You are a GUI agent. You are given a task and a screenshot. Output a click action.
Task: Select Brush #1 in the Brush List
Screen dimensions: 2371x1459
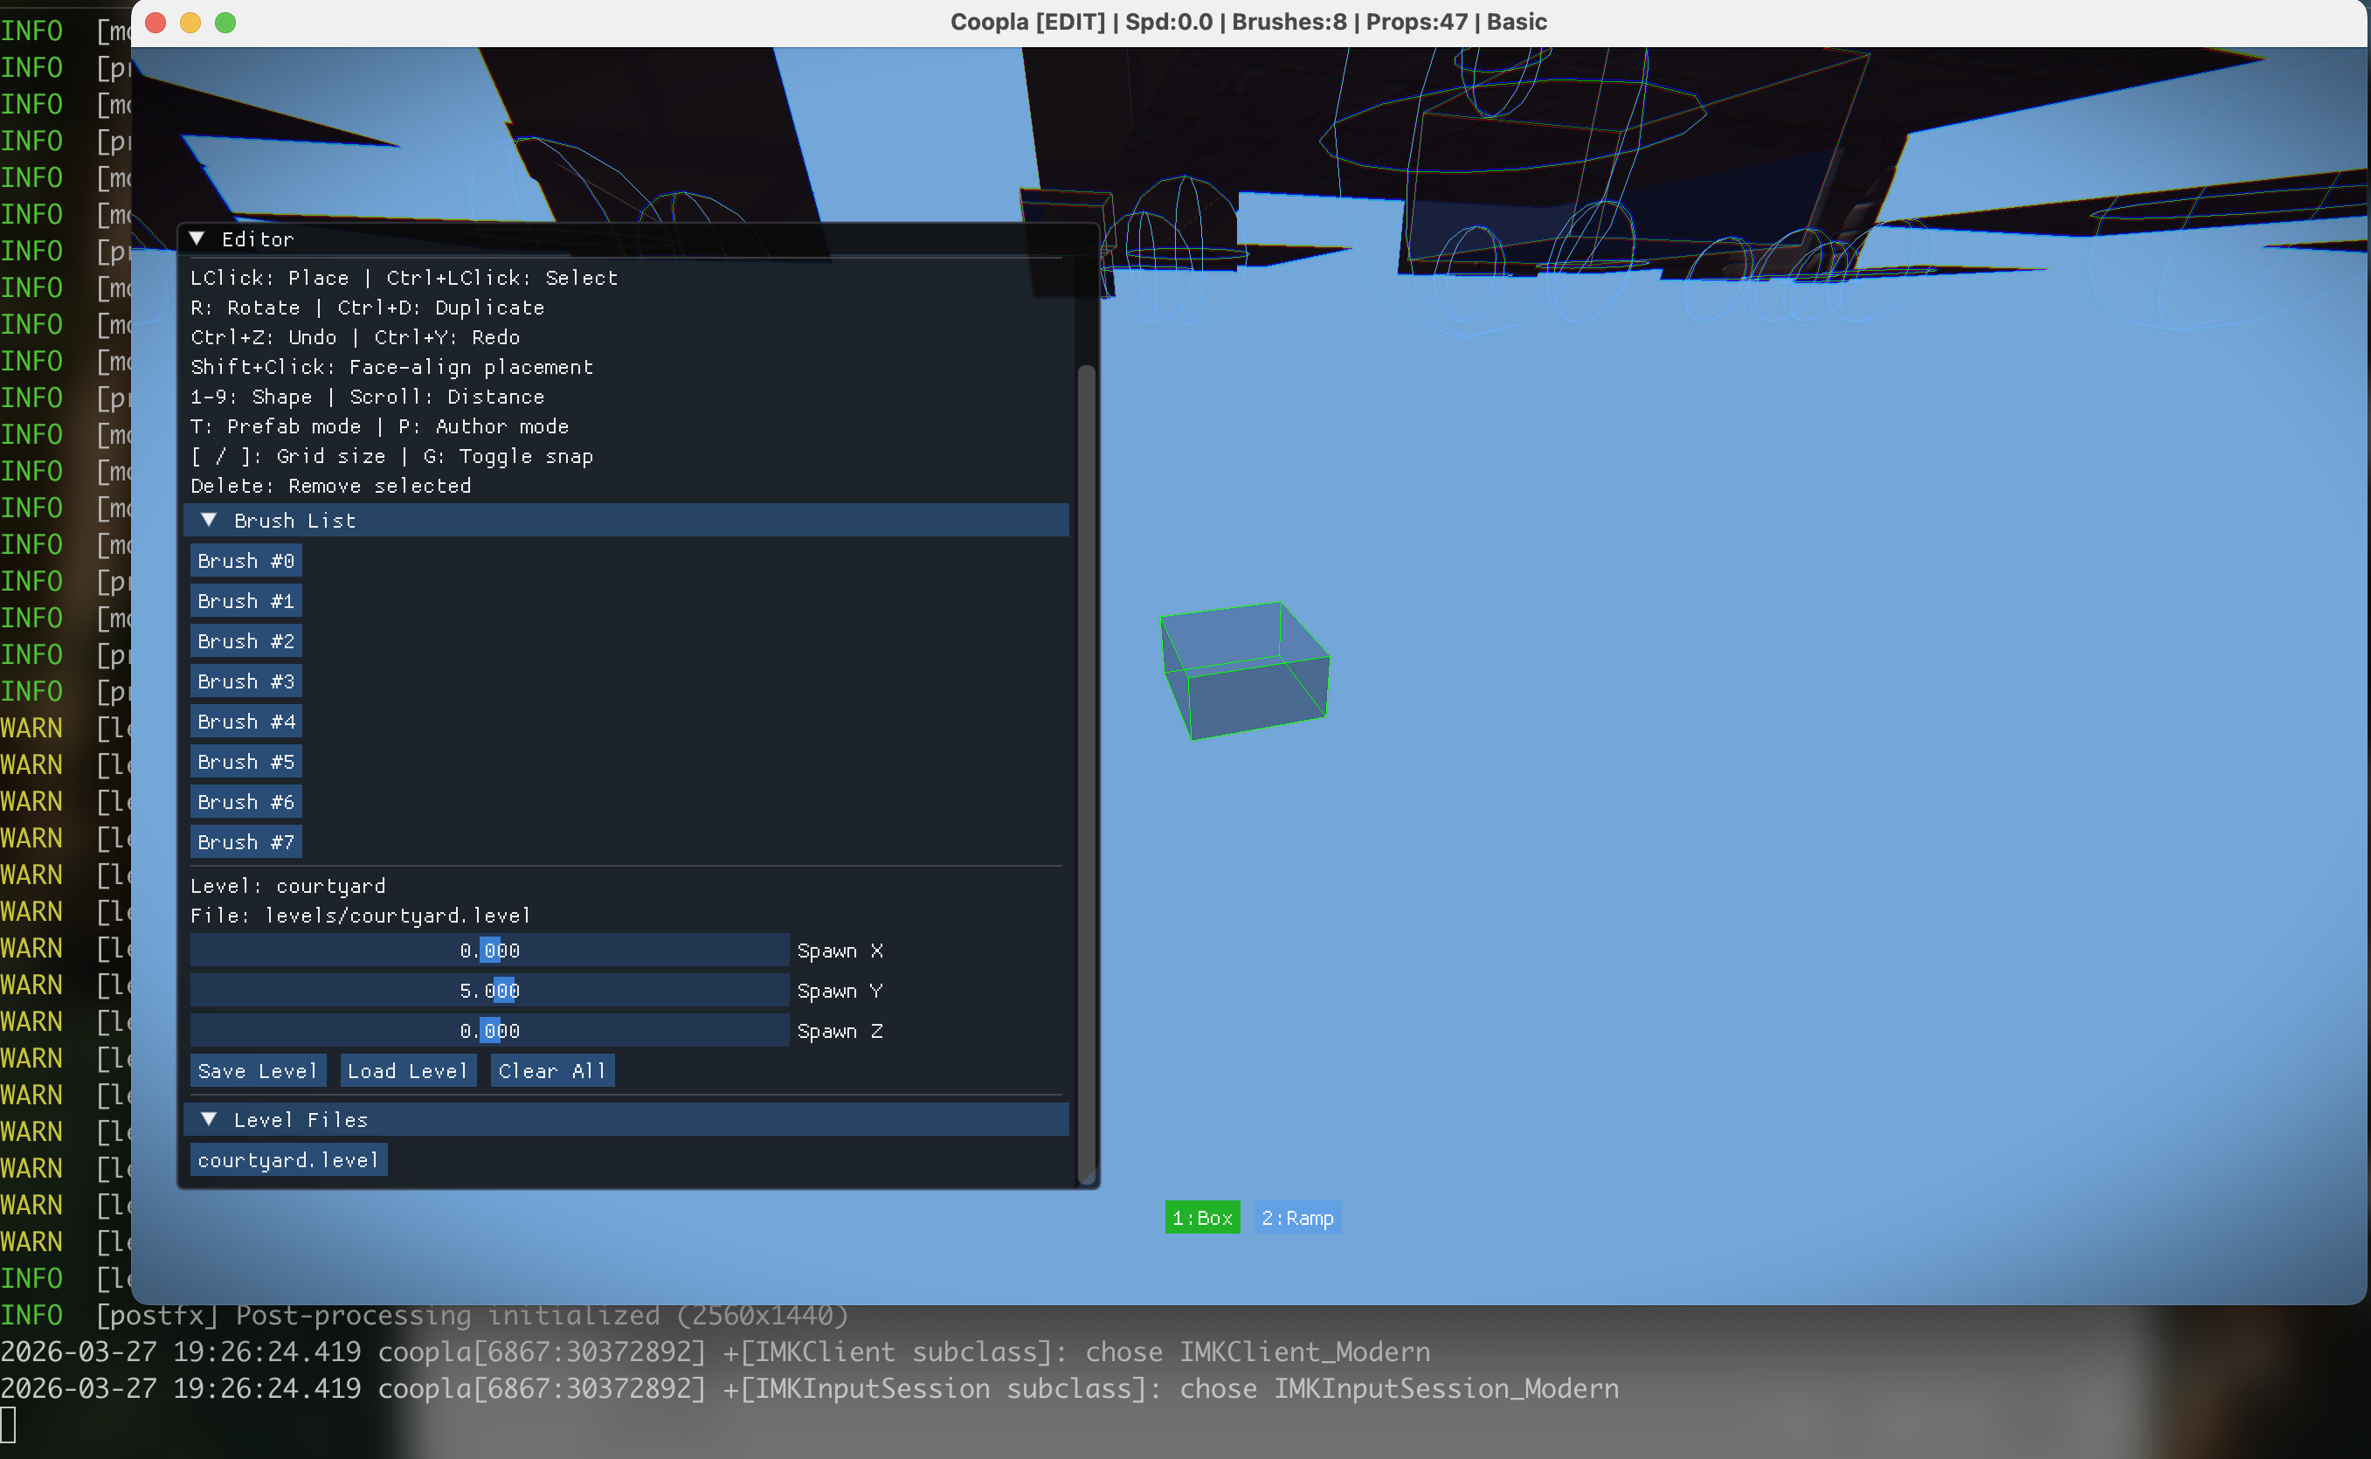pos(245,600)
